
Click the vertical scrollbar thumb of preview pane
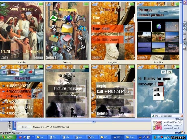[x=181, y=23]
